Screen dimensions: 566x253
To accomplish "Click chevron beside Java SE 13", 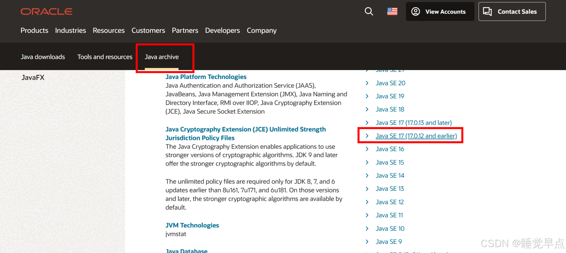I will (367, 189).
